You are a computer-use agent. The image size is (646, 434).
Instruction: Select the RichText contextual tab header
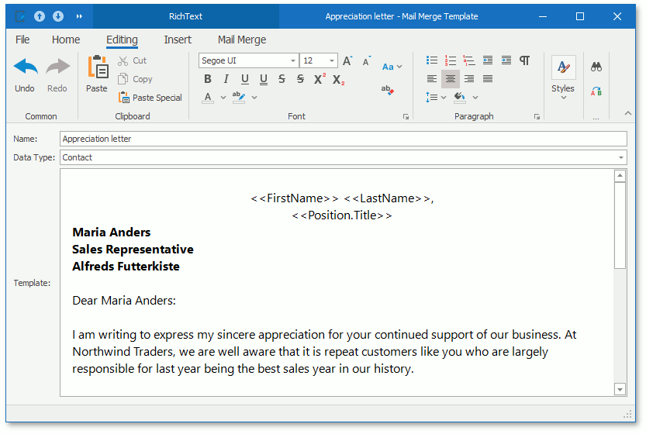pos(186,16)
